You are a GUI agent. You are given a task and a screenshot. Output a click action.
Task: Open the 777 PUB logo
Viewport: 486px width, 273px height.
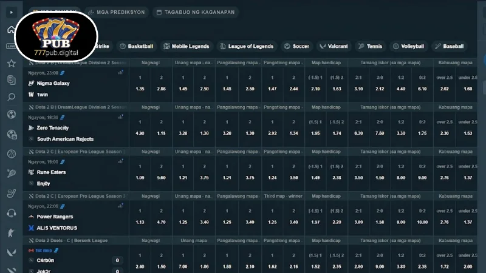point(56,37)
